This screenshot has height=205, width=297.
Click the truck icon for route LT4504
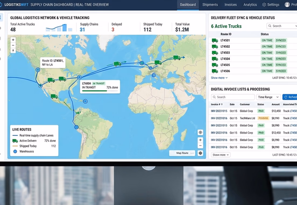pyautogui.click(x=215, y=58)
